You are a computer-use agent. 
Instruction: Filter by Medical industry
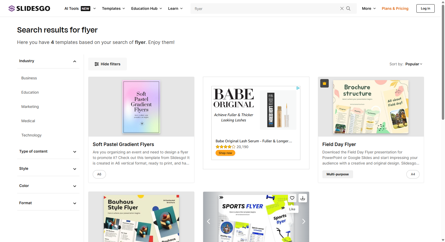tap(28, 121)
